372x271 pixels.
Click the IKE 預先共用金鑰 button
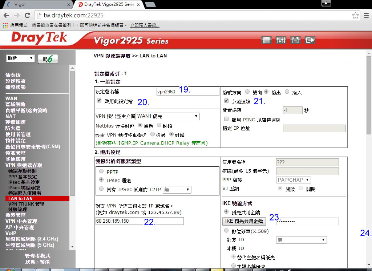click(244, 221)
